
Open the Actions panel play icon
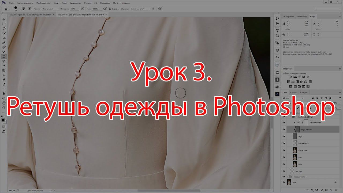(277, 24)
